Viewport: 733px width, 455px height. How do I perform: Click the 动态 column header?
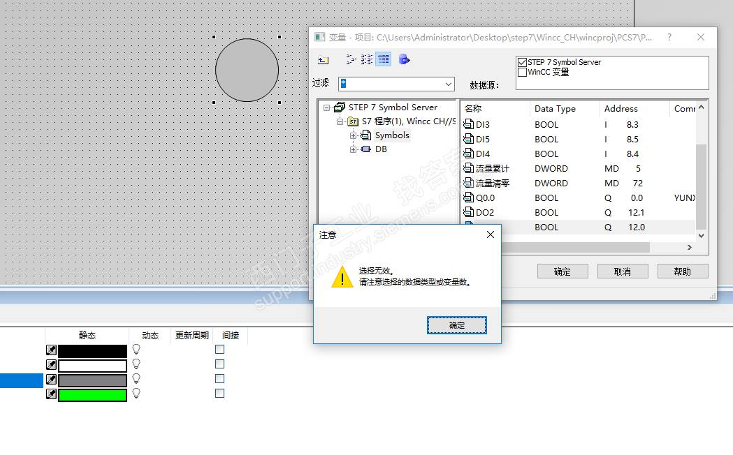150,336
